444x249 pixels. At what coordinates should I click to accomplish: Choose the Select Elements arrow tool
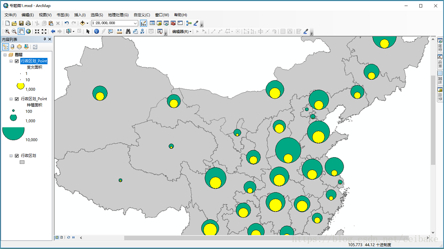(88, 31)
